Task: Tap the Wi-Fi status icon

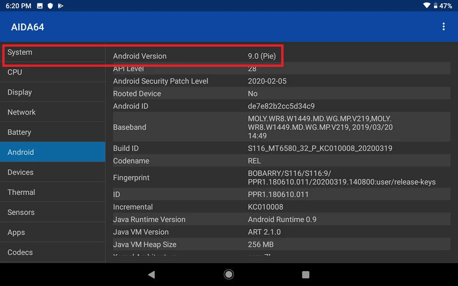Action: coord(427,5)
